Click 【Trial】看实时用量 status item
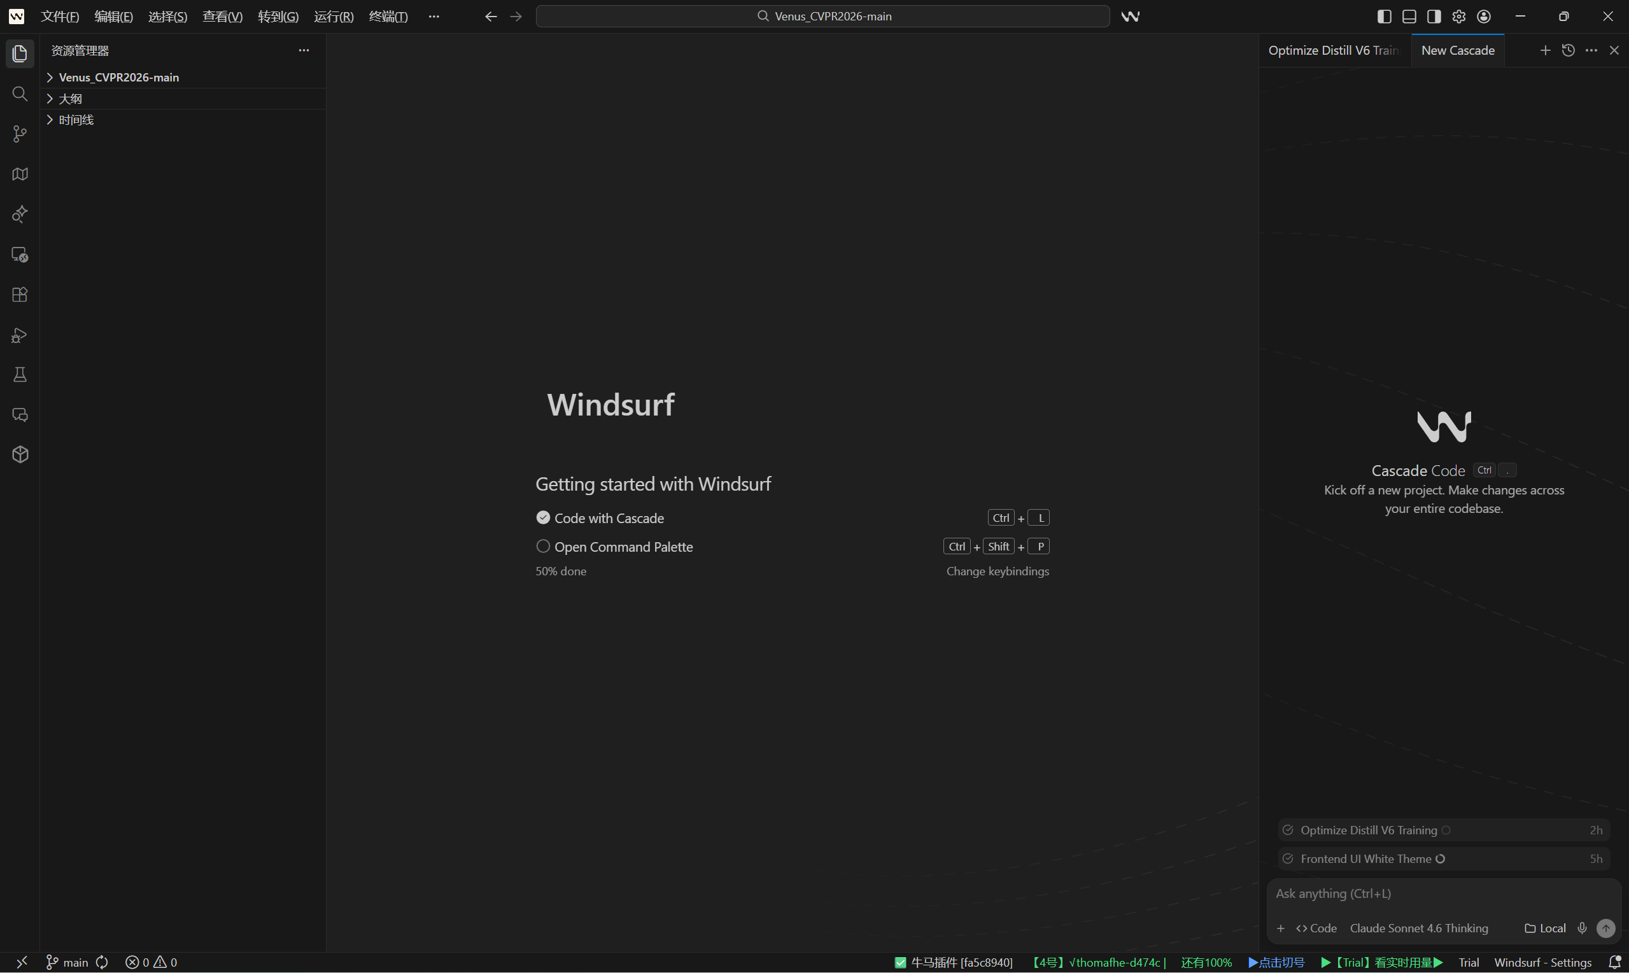 pyautogui.click(x=1382, y=963)
